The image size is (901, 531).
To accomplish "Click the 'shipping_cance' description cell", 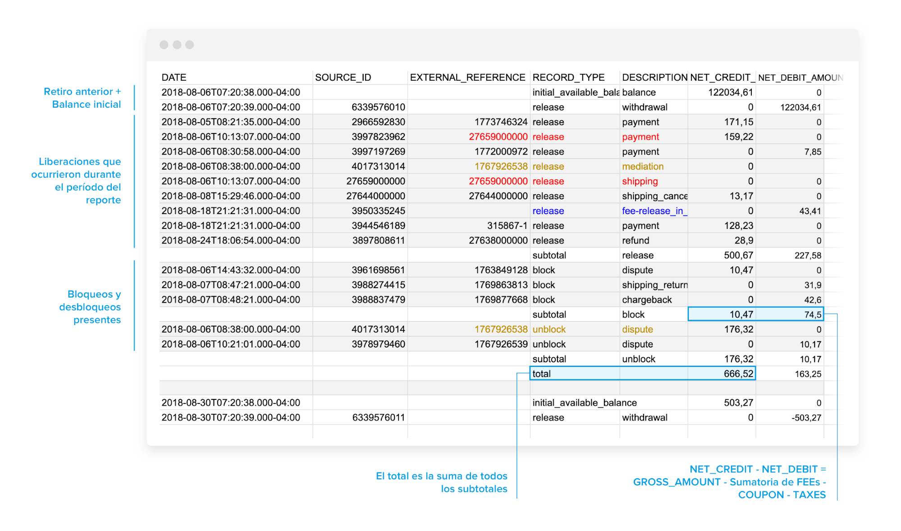I will [x=654, y=196].
